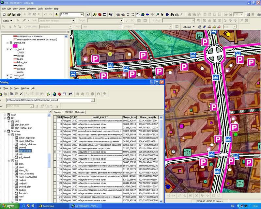Screen dimensions: 261x209
Task: Switch to the Metadata tab
Action: point(80,112)
